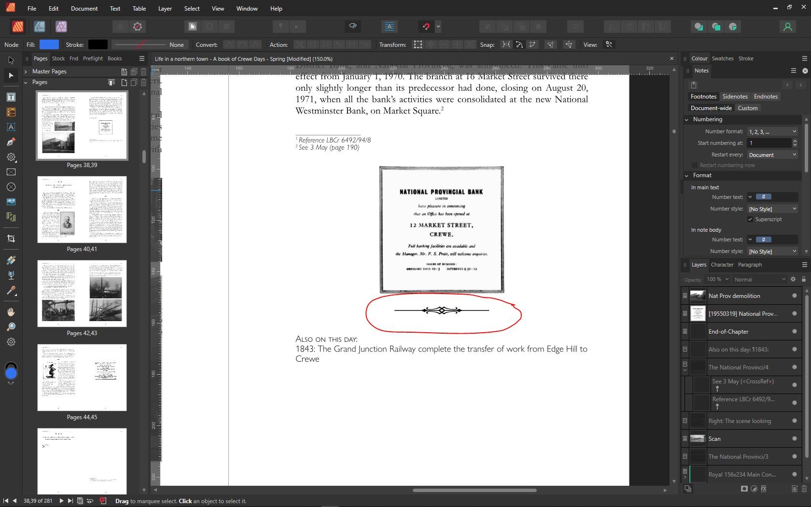Select the Frame Text tool
The image size is (811, 507).
11,97
